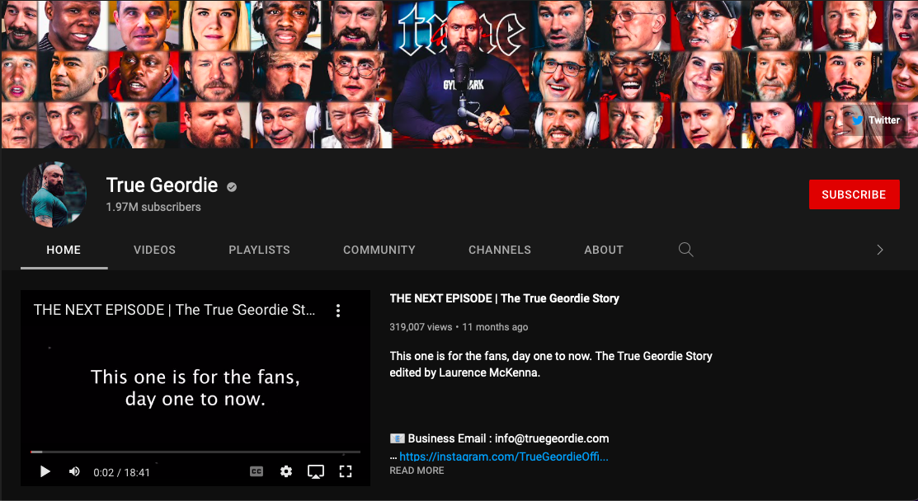Screen dimensions: 918x501
Task: Click the AirPlay icon in player
Action: tap(316, 471)
